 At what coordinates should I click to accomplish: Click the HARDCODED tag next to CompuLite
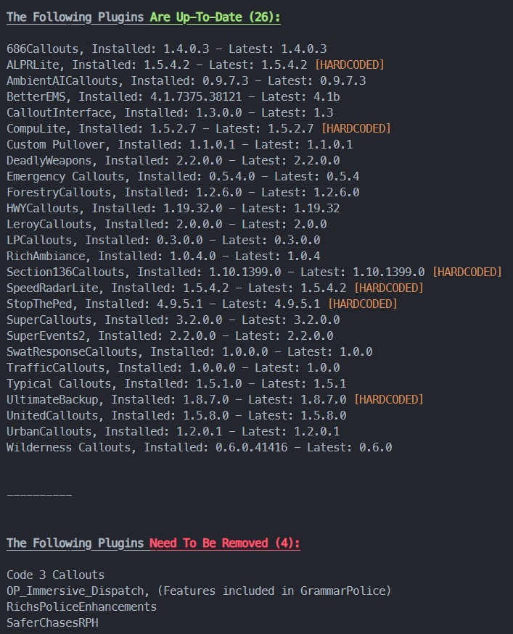click(x=356, y=129)
